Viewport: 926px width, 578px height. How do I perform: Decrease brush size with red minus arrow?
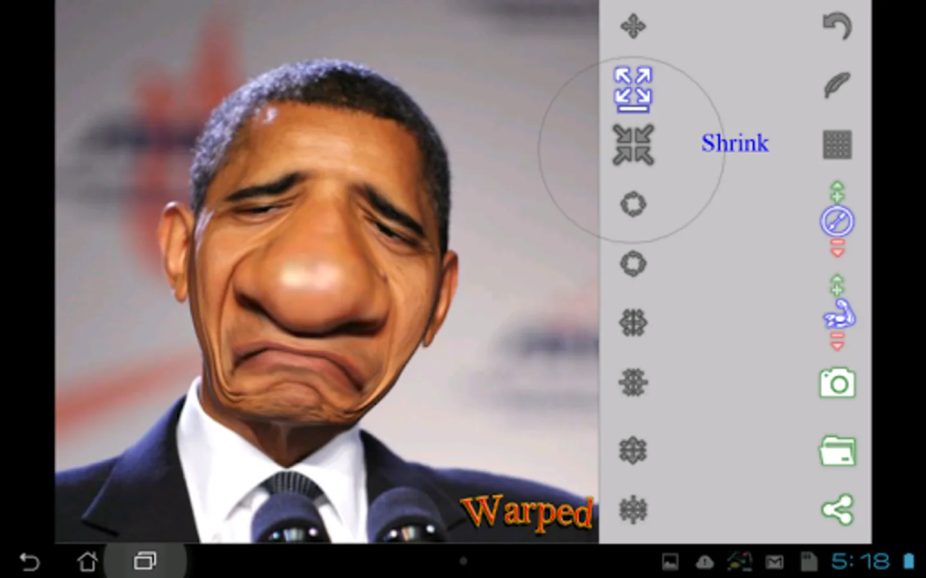tap(837, 248)
